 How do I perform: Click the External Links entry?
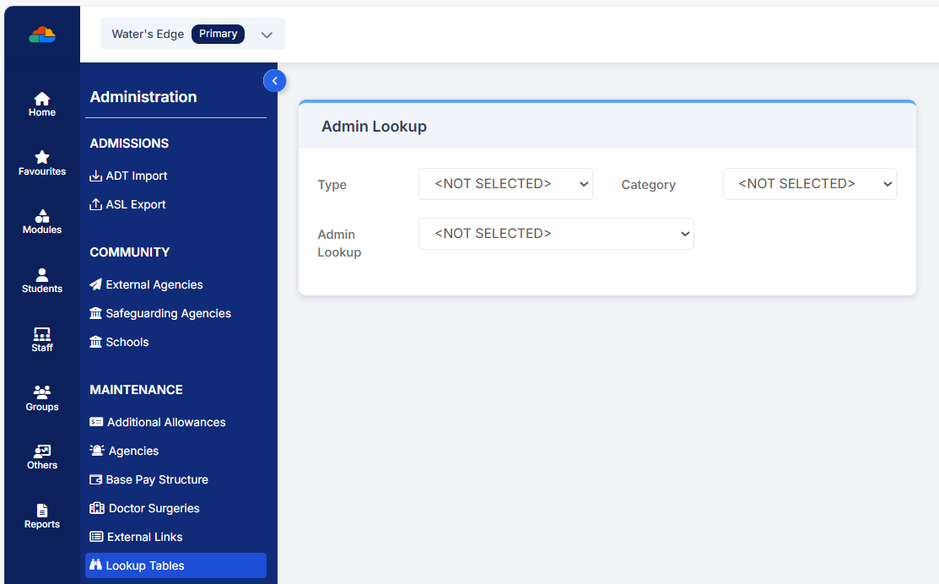(x=144, y=536)
